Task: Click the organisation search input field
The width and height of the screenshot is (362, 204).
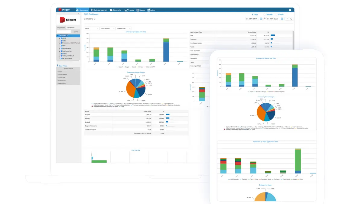Action: pos(64,31)
